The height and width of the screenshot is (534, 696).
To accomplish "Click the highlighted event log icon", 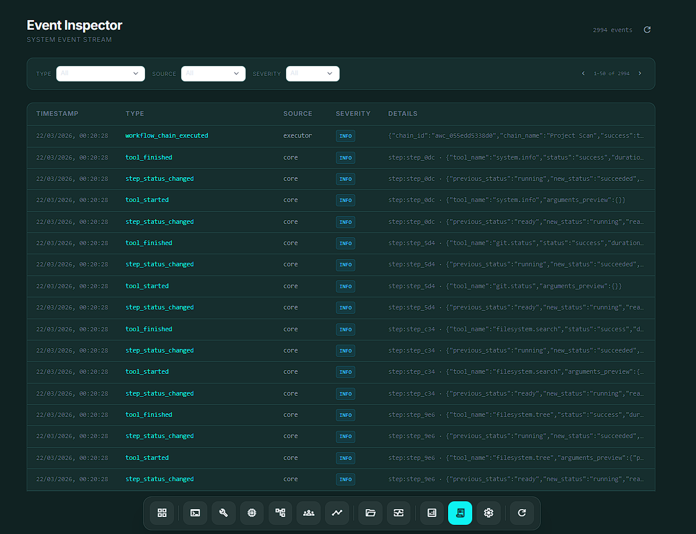I will pos(460,513).
